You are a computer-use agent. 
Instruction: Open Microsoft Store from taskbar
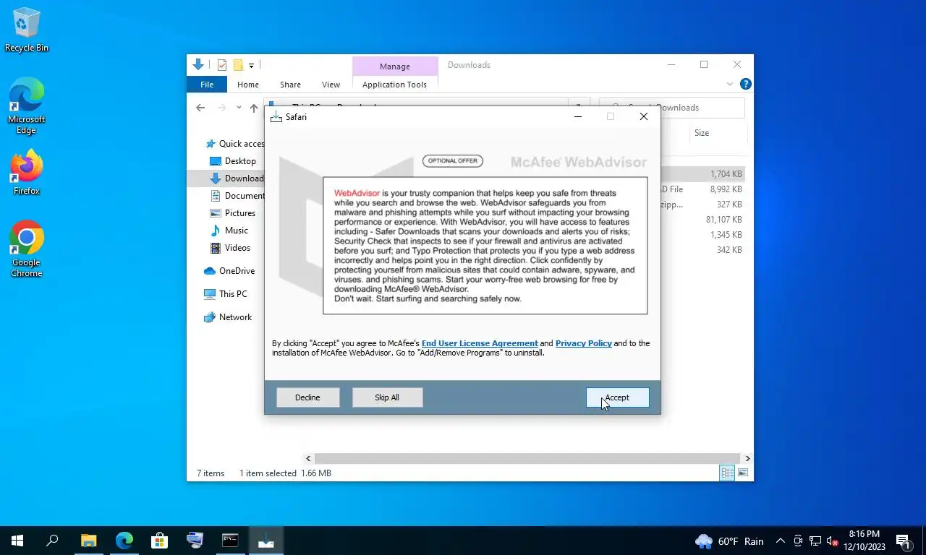159,541
